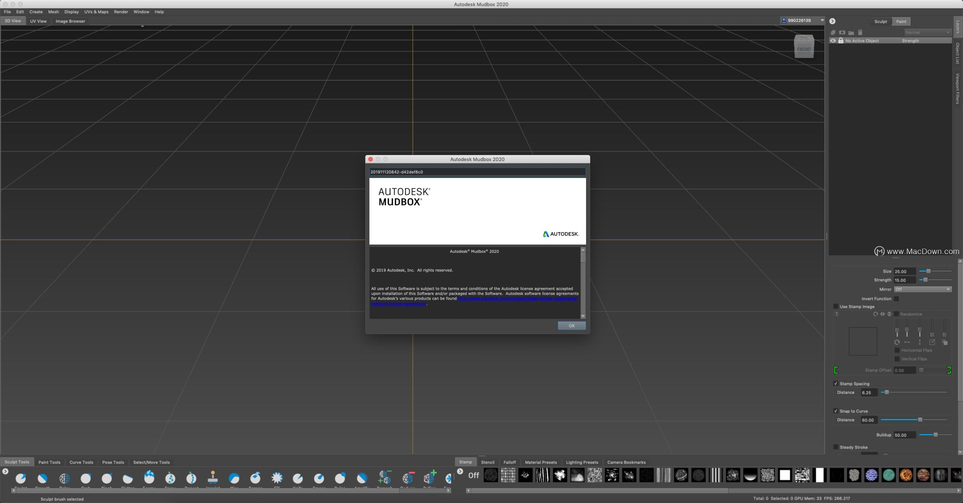Uncheck the Snap to Curve checkbox
Image resolution: width=963 pixels, height=503 pixels.
[x=836, y=411]
